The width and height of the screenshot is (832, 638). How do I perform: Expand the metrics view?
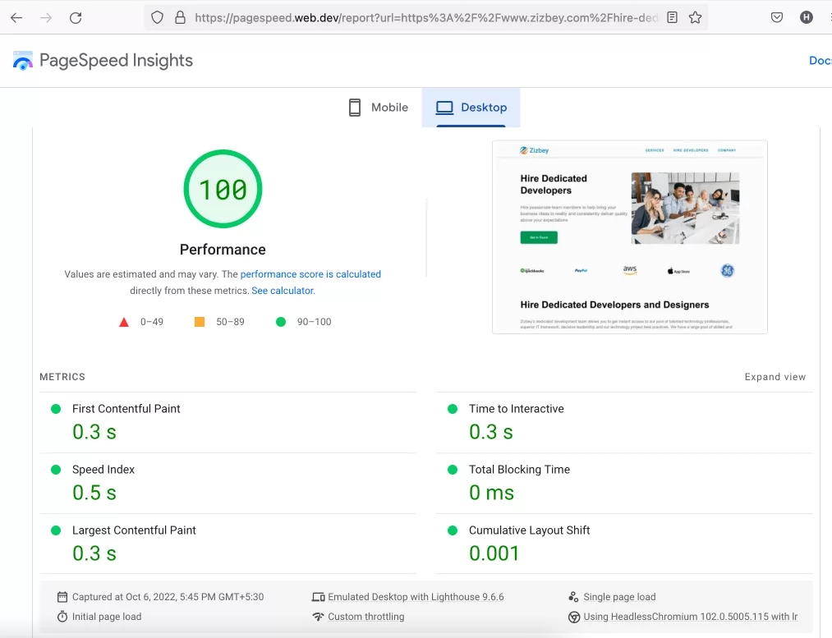click(x=775, y=377)
